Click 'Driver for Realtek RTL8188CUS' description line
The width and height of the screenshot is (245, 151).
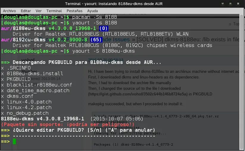[112, 45]
